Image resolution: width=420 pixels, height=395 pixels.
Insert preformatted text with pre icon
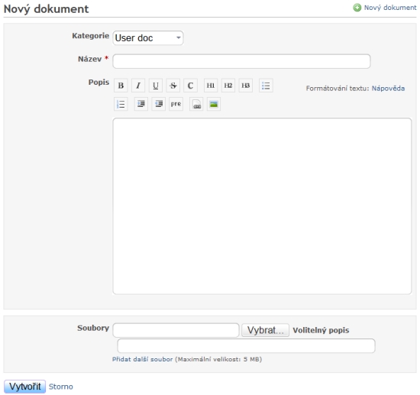pos(176,104)
